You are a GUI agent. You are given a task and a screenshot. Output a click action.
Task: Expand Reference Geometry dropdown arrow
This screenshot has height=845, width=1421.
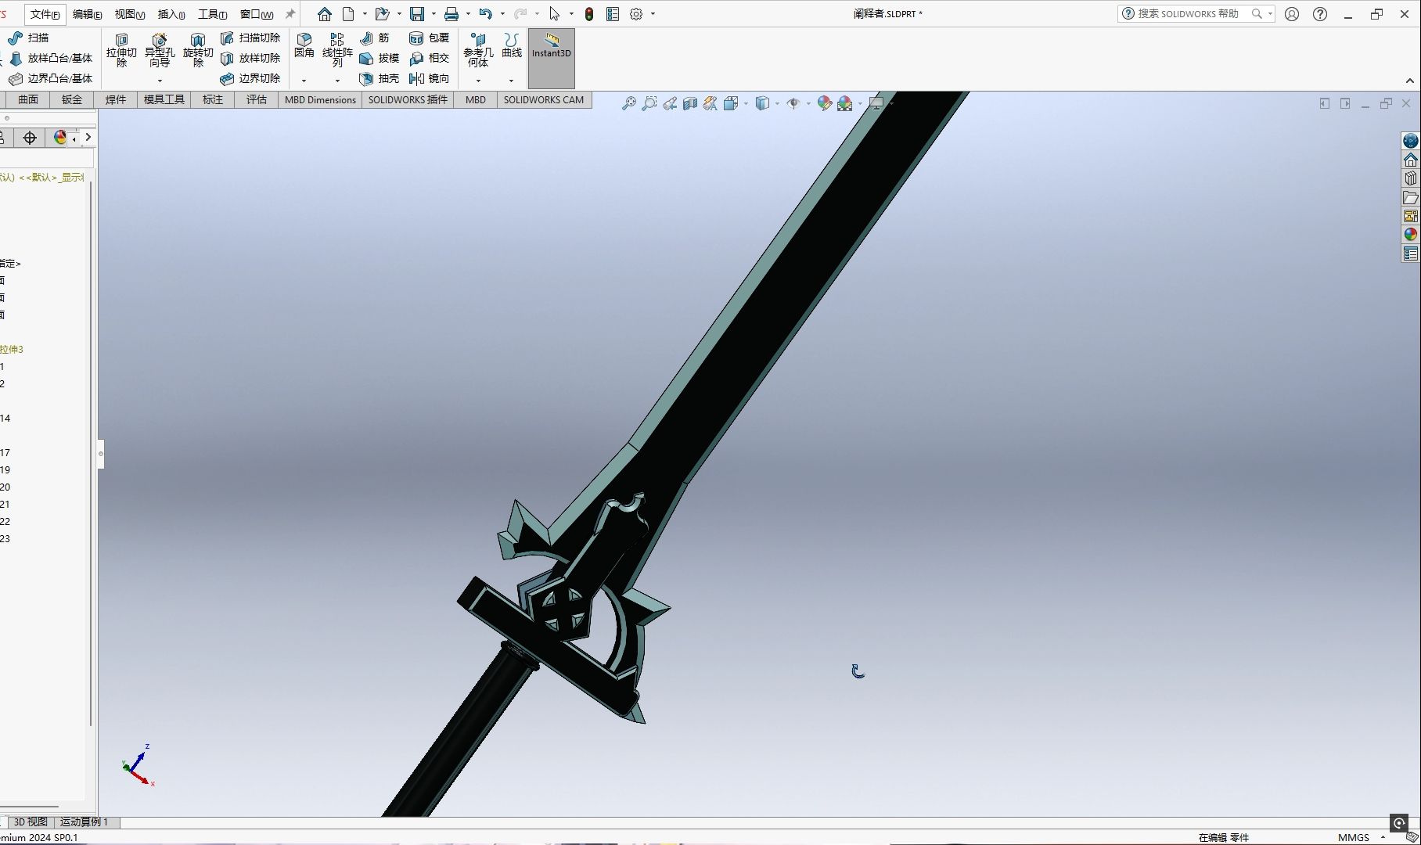tap(478, 81)
